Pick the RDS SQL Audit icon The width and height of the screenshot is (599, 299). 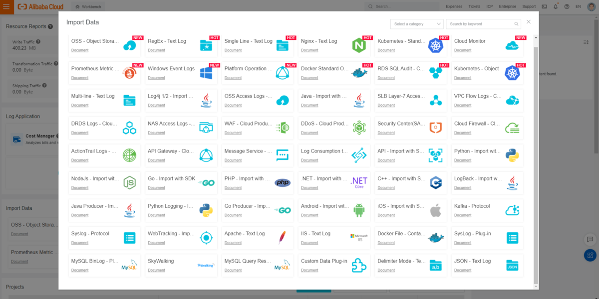pos(436,73)
